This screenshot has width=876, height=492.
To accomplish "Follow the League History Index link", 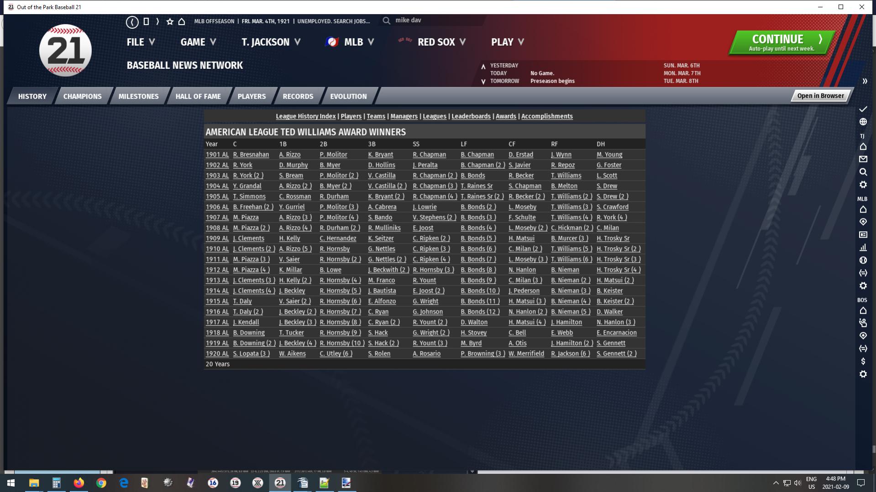I will [x=306, y=116].
